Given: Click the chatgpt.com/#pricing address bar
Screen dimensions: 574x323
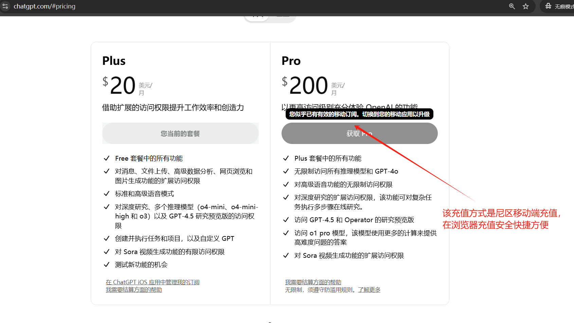Looking at the screenshot, I should [x=44, y=6].
